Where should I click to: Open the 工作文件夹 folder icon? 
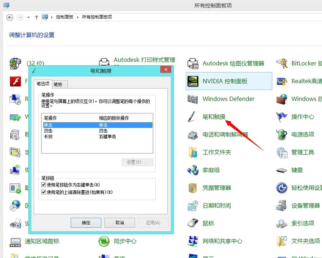193,152
